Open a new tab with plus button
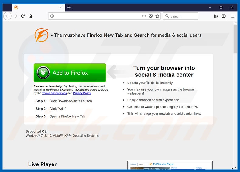 click(x=69, y=7)
